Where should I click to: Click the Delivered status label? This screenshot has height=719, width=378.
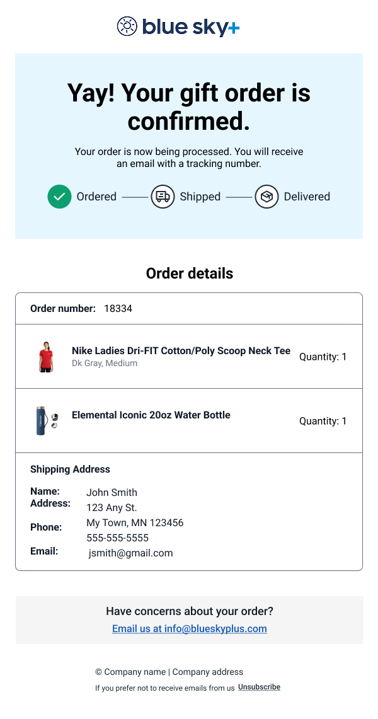point(307,197)
